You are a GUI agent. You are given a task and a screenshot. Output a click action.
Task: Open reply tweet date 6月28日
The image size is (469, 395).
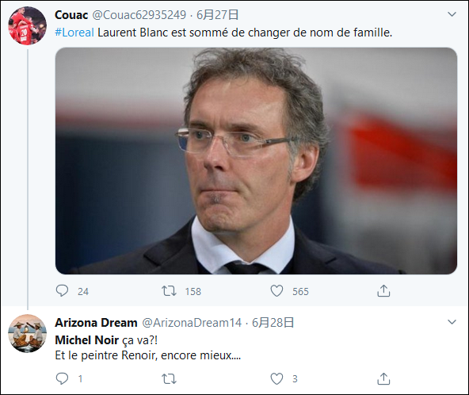273,323
